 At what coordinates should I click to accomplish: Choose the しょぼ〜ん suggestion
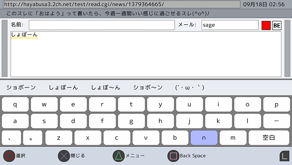click(x=105, y=87)
